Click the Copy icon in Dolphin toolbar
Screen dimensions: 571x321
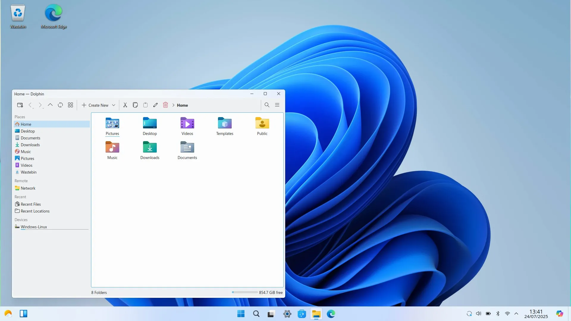click(135, 105)
